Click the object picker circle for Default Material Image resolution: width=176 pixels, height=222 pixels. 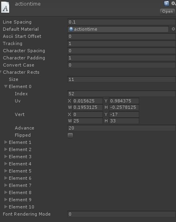pos(173,29)
